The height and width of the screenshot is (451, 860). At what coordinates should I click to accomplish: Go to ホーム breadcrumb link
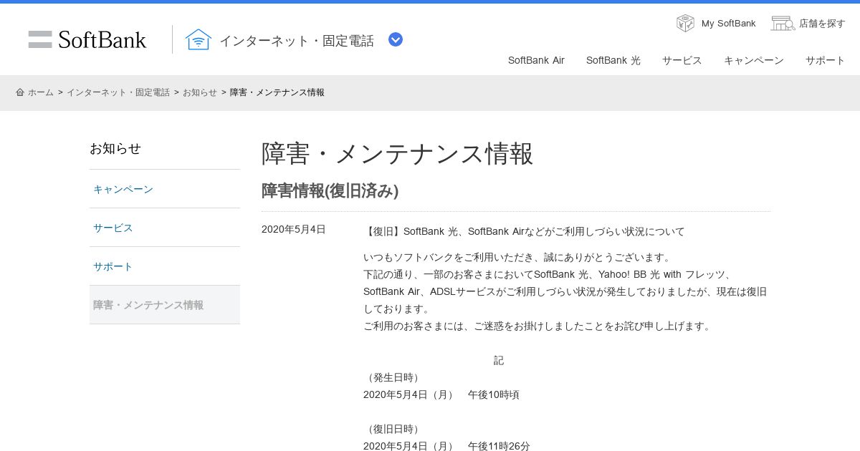tap(41, 92)
